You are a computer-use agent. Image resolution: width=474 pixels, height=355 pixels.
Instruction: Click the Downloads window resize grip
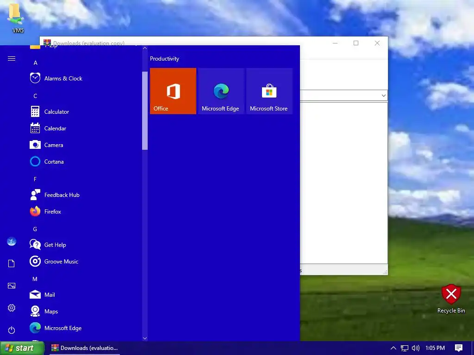click(x=385, y=272)
